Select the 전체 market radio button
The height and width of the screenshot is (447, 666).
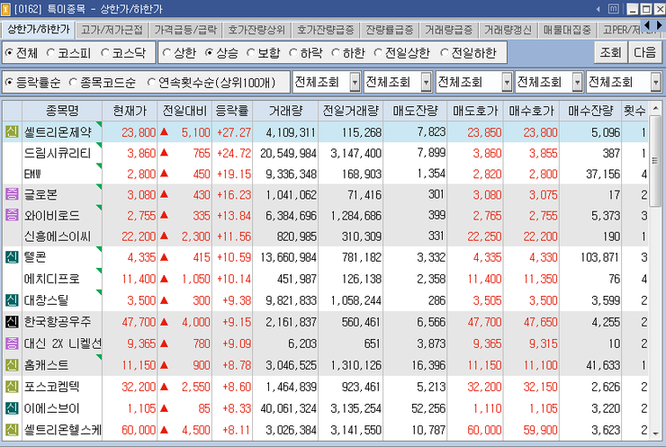click(8, 53)
